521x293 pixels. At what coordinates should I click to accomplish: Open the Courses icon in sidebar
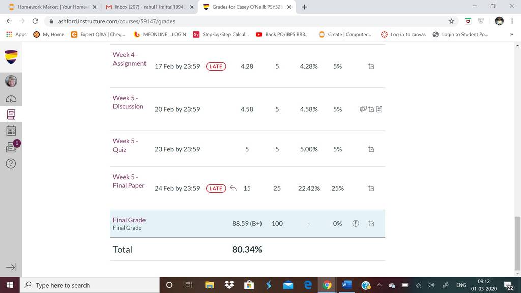(11, 114)
